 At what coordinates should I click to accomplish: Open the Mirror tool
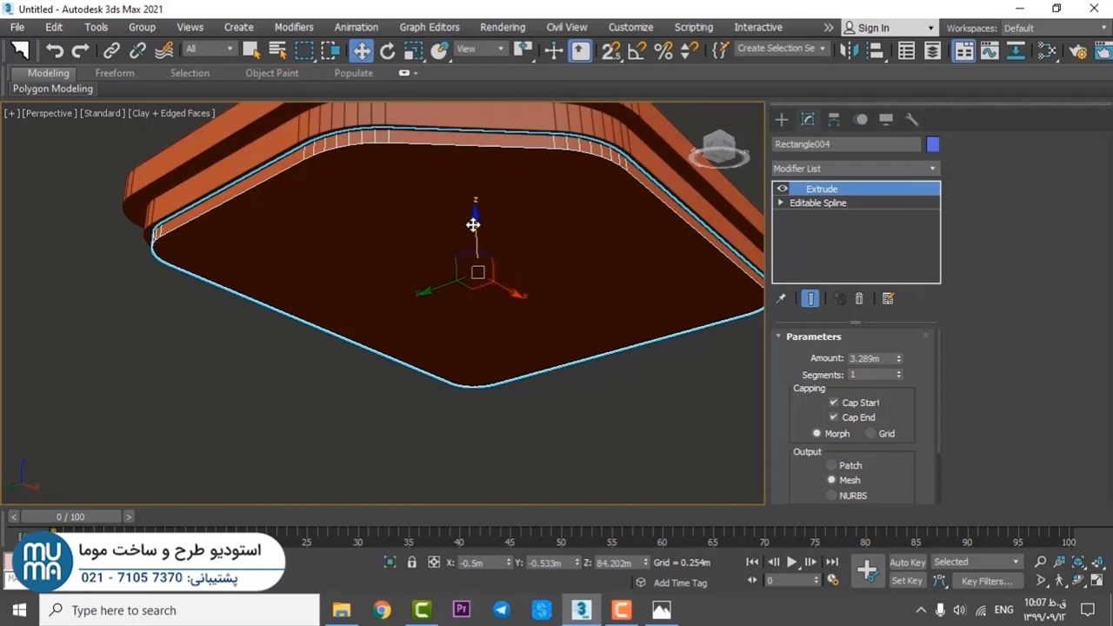tap(849, 50)
